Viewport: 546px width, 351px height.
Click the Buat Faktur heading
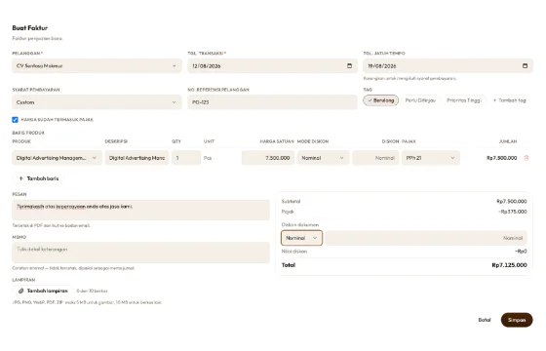pyautogui.click(x=30, y=28)
